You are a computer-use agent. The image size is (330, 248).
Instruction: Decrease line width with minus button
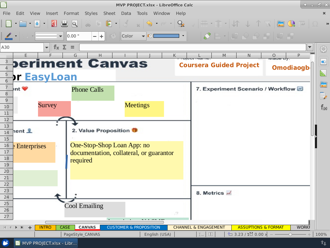[95, 36]
